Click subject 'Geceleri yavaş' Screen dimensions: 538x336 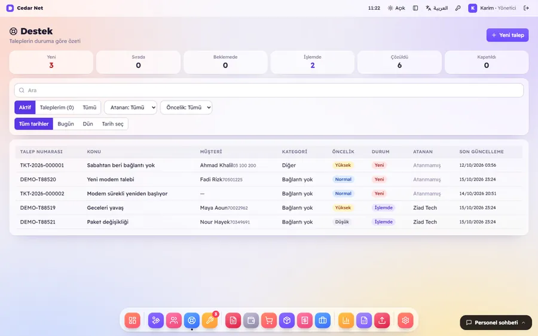pos(105,207)
